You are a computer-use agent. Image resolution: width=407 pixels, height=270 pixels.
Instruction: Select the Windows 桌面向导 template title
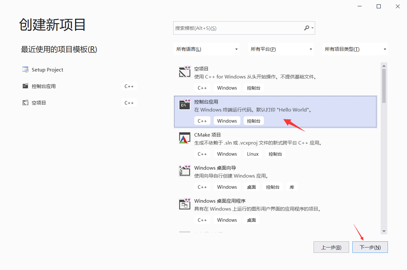pyautogui.click(x=215, y=168)
